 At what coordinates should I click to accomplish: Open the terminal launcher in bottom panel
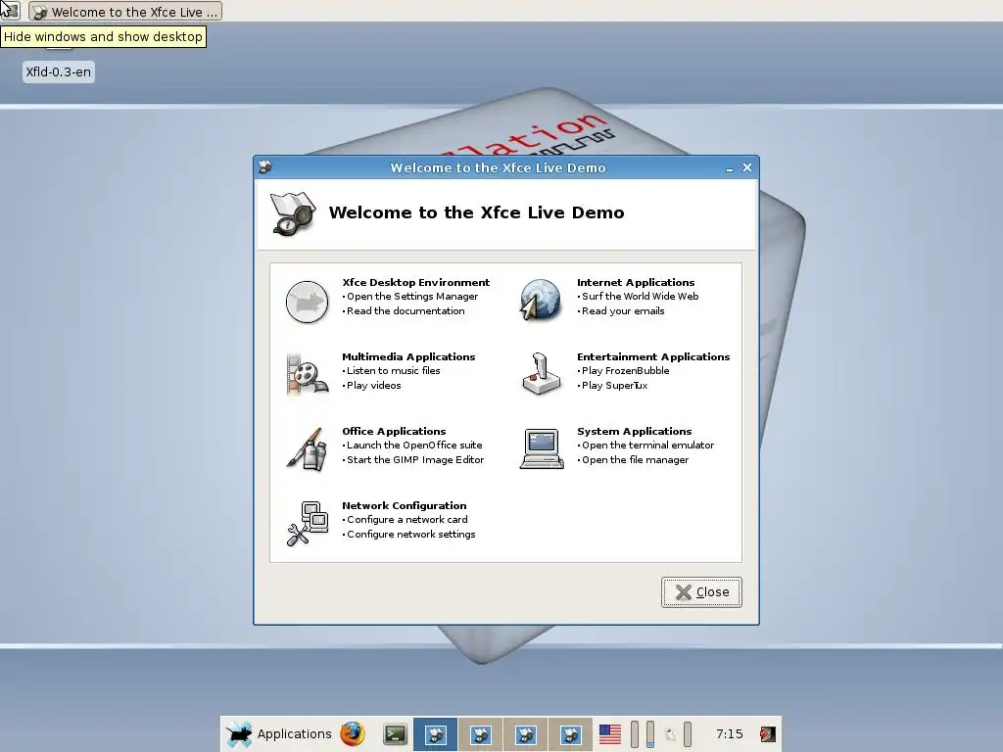(395, 734)
